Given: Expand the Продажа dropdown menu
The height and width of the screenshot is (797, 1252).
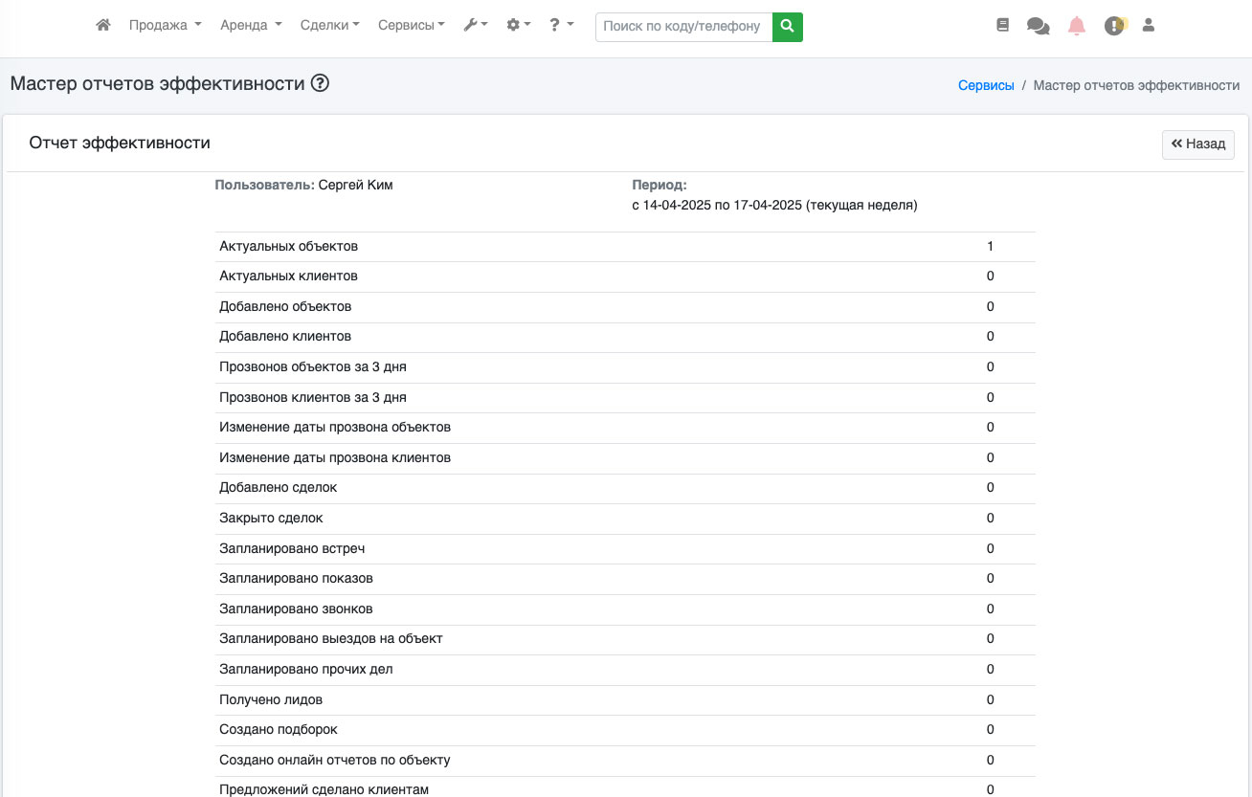Looking at the screenshot, I should (x=165, y=26).
